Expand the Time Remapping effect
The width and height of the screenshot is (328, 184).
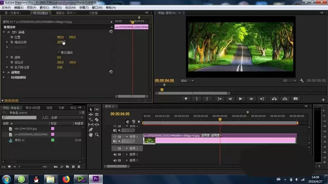pyautogui.click(x=4, y=77)
